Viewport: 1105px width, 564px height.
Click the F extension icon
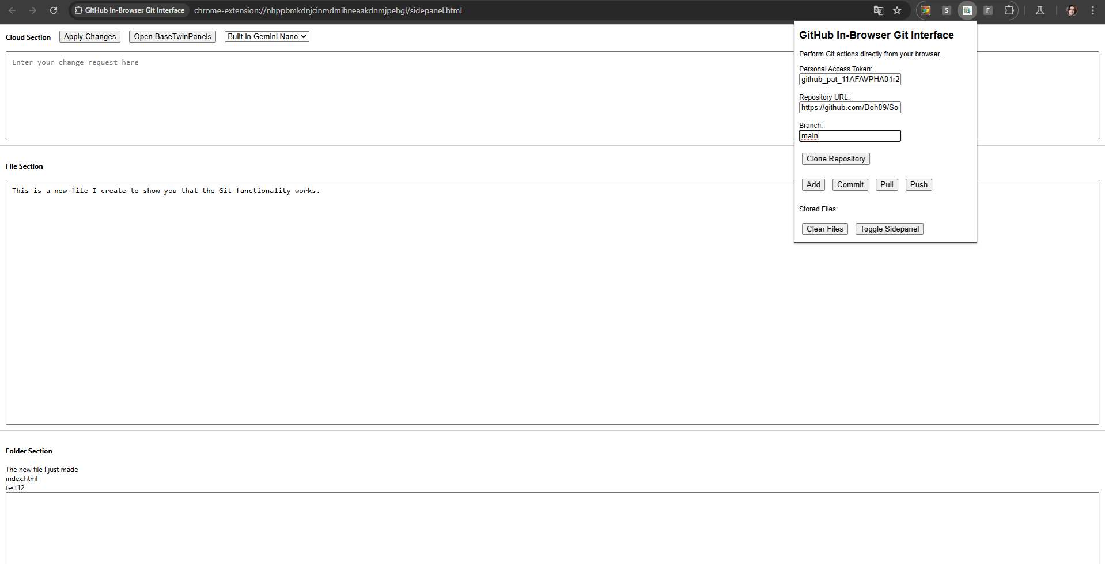coord(988,10)
